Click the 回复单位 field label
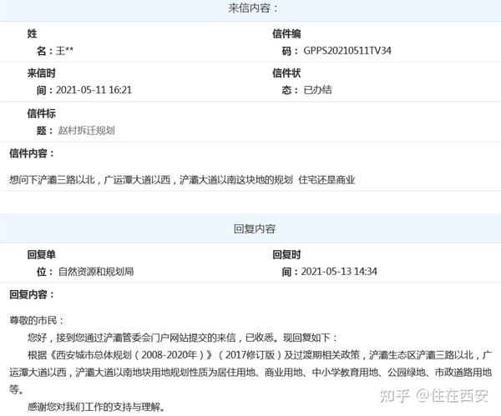The height and width of the screenshot is (416, 501). point(41,263)
